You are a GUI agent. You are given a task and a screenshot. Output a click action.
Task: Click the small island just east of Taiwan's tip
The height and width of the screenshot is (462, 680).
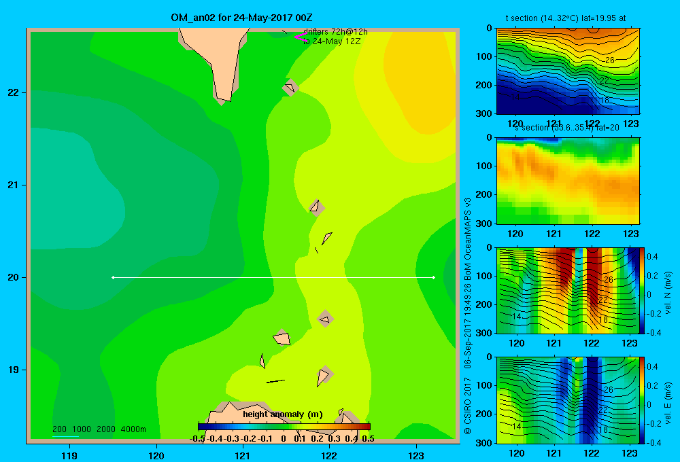[x=290, y=87]
